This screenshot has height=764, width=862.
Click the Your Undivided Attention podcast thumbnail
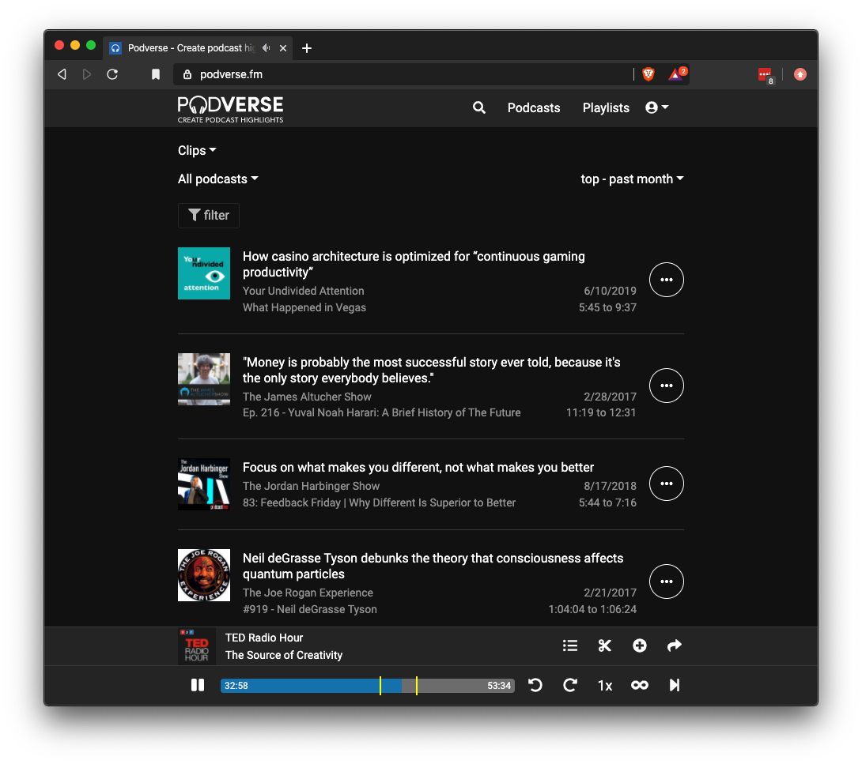[204, 273]
